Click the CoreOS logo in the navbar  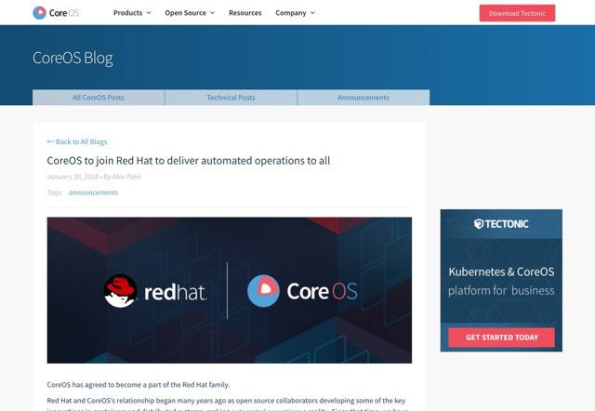pos(56,13)
